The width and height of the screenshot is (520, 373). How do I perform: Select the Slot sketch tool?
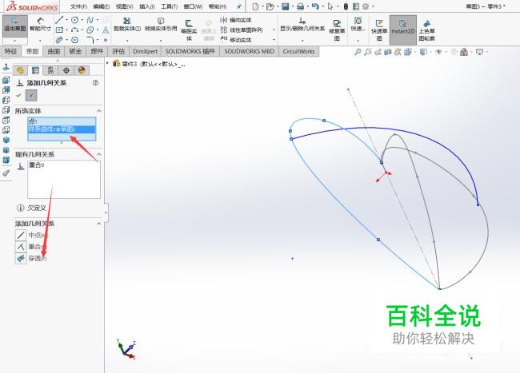[59, 40]
